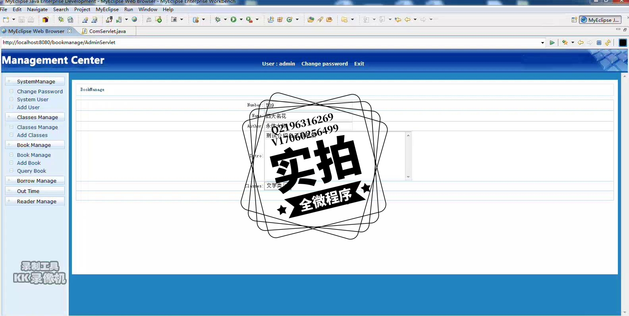Click Intro textarea scrollbar down arrow

coord(408,177)
